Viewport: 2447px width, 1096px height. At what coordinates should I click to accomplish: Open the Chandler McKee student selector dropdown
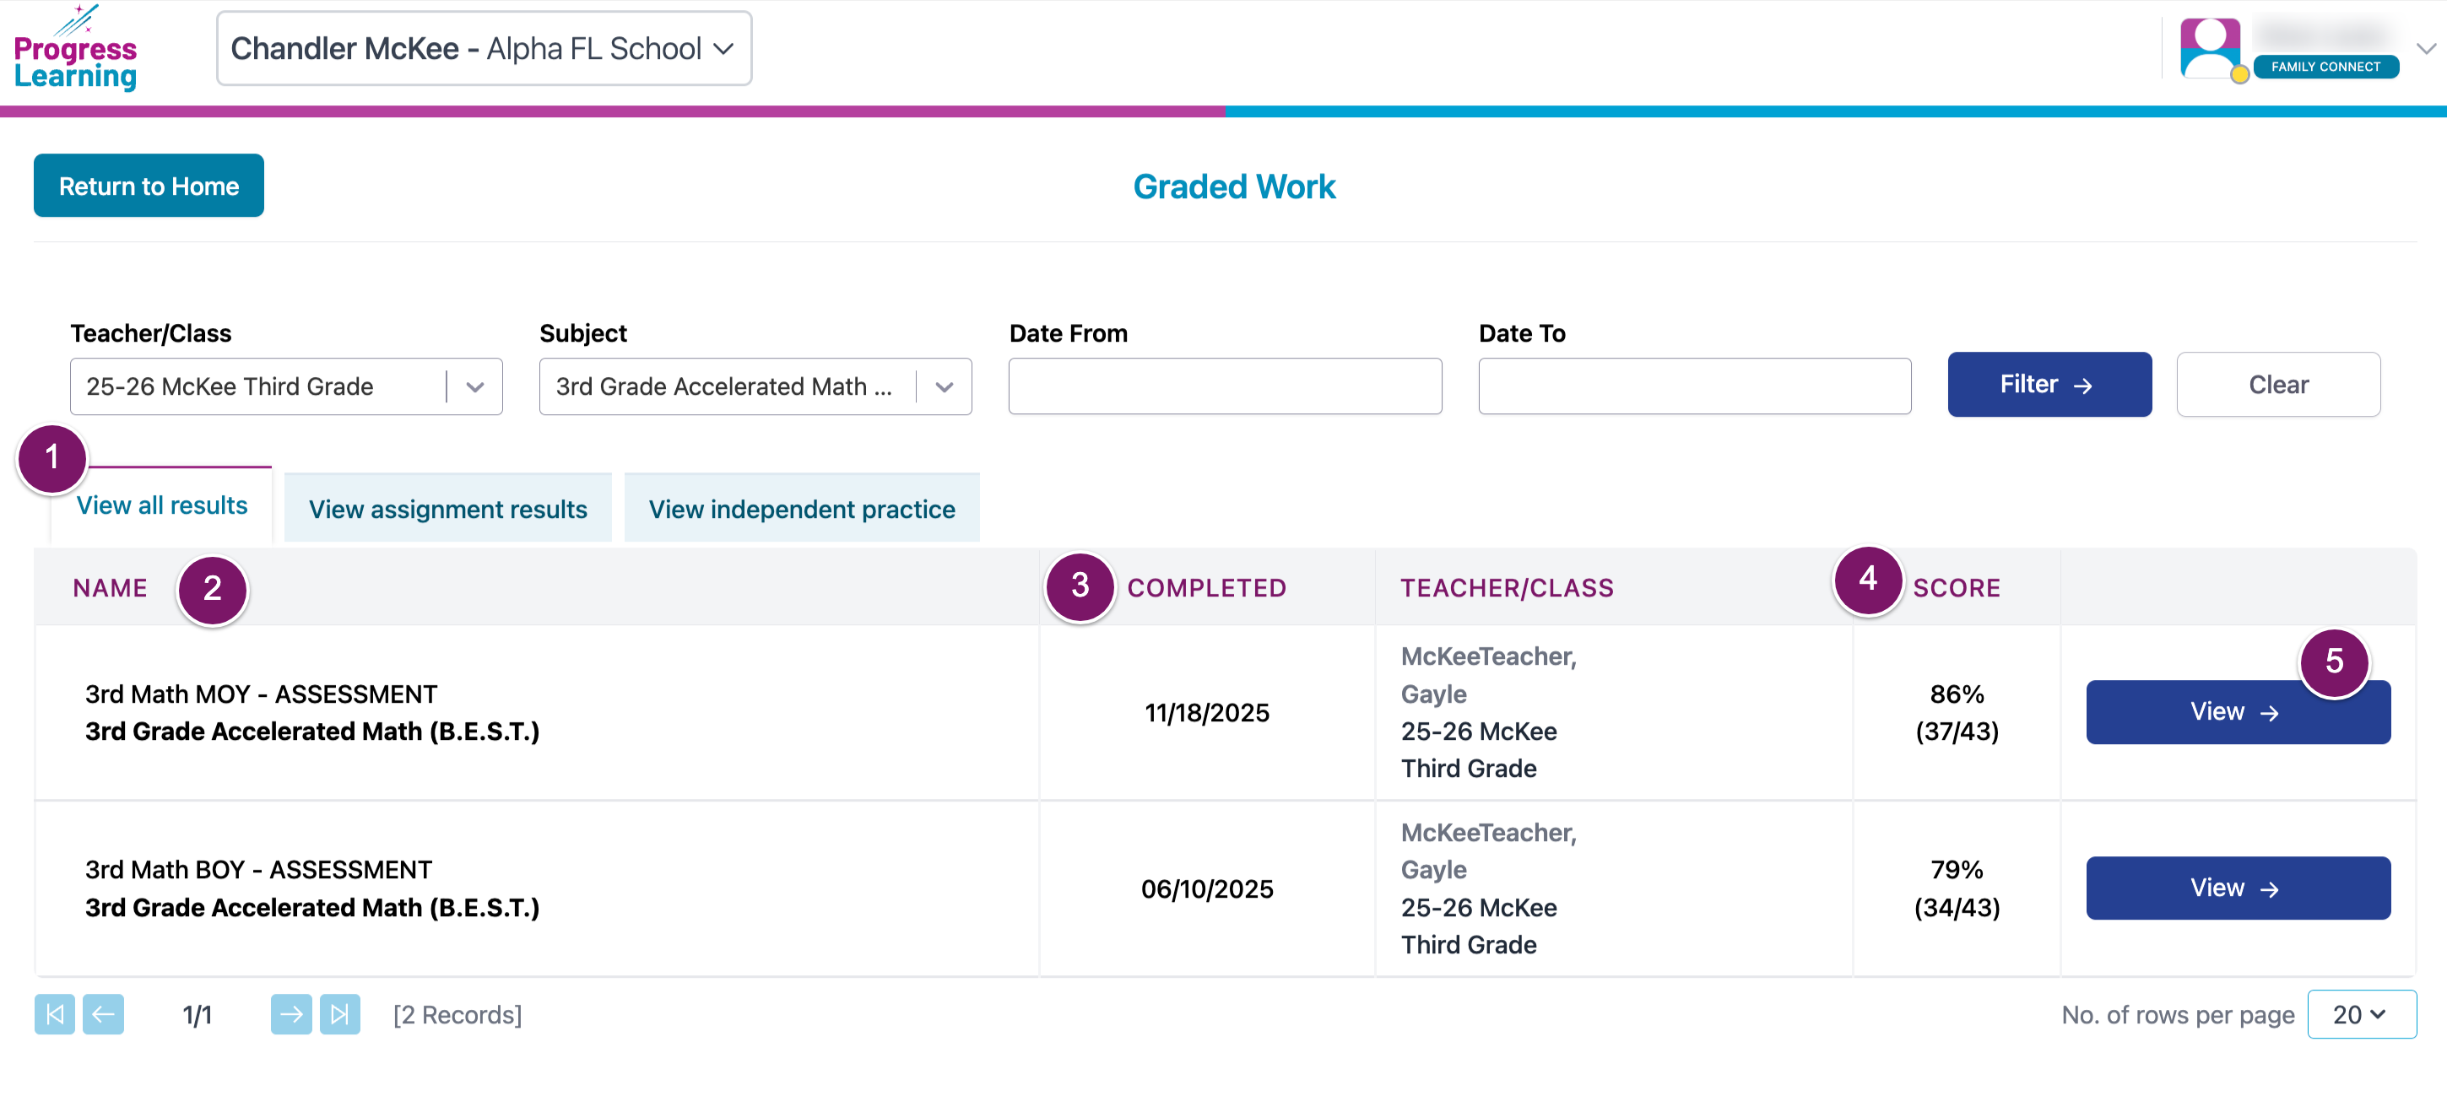point(484,48)
